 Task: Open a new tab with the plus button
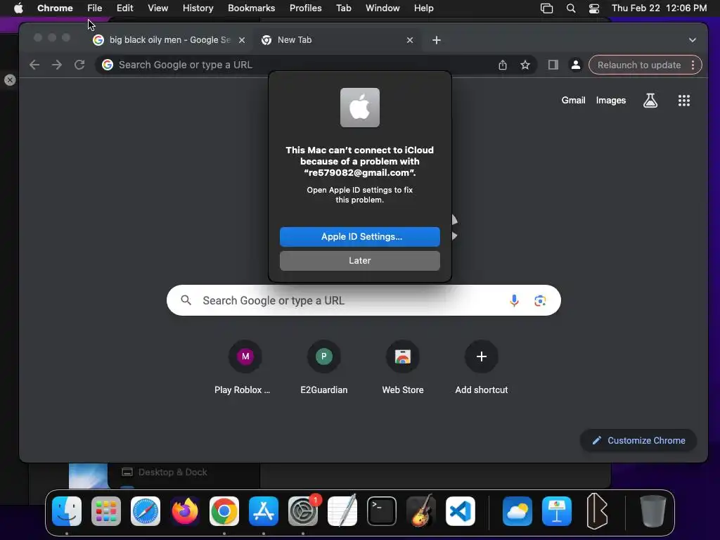pos(437,40)
